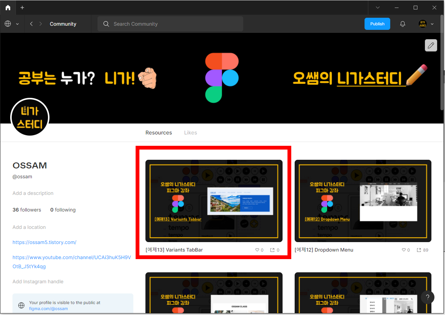This screenshot has height=315, width=445.
Task: Open the Dropdown Menu thumbnail
Action: pos(363,201)
